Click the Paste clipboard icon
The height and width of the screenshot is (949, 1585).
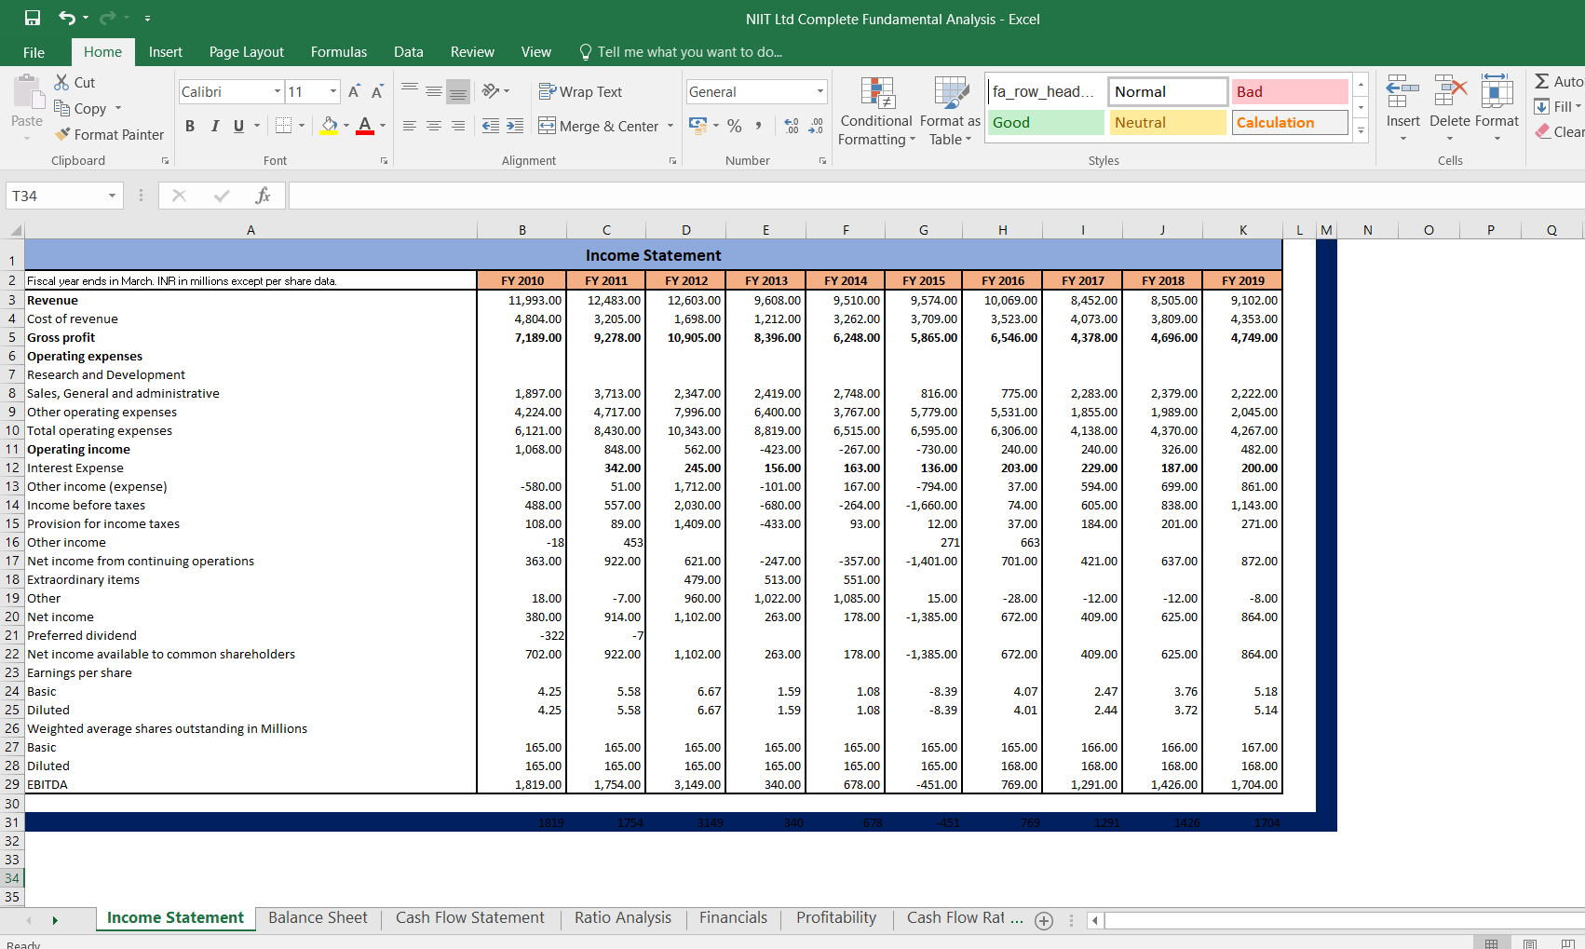pos(27,92)
